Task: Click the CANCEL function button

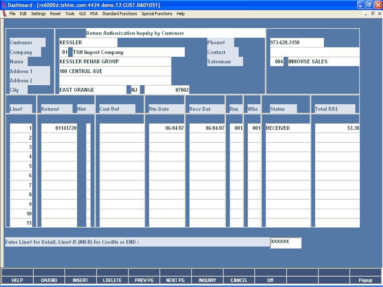Action: click(239, 280)
